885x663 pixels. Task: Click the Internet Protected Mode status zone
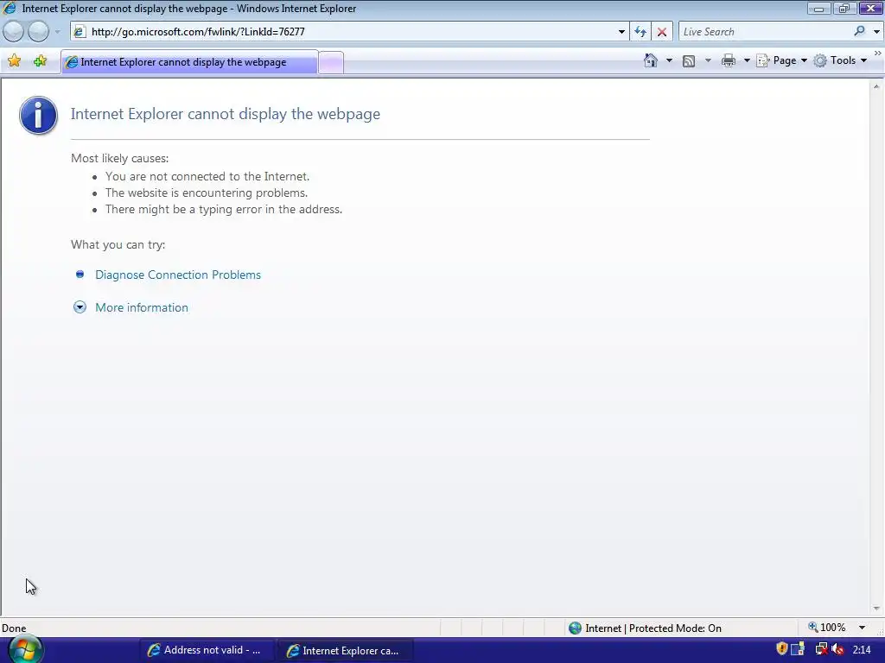coord(645,628)
